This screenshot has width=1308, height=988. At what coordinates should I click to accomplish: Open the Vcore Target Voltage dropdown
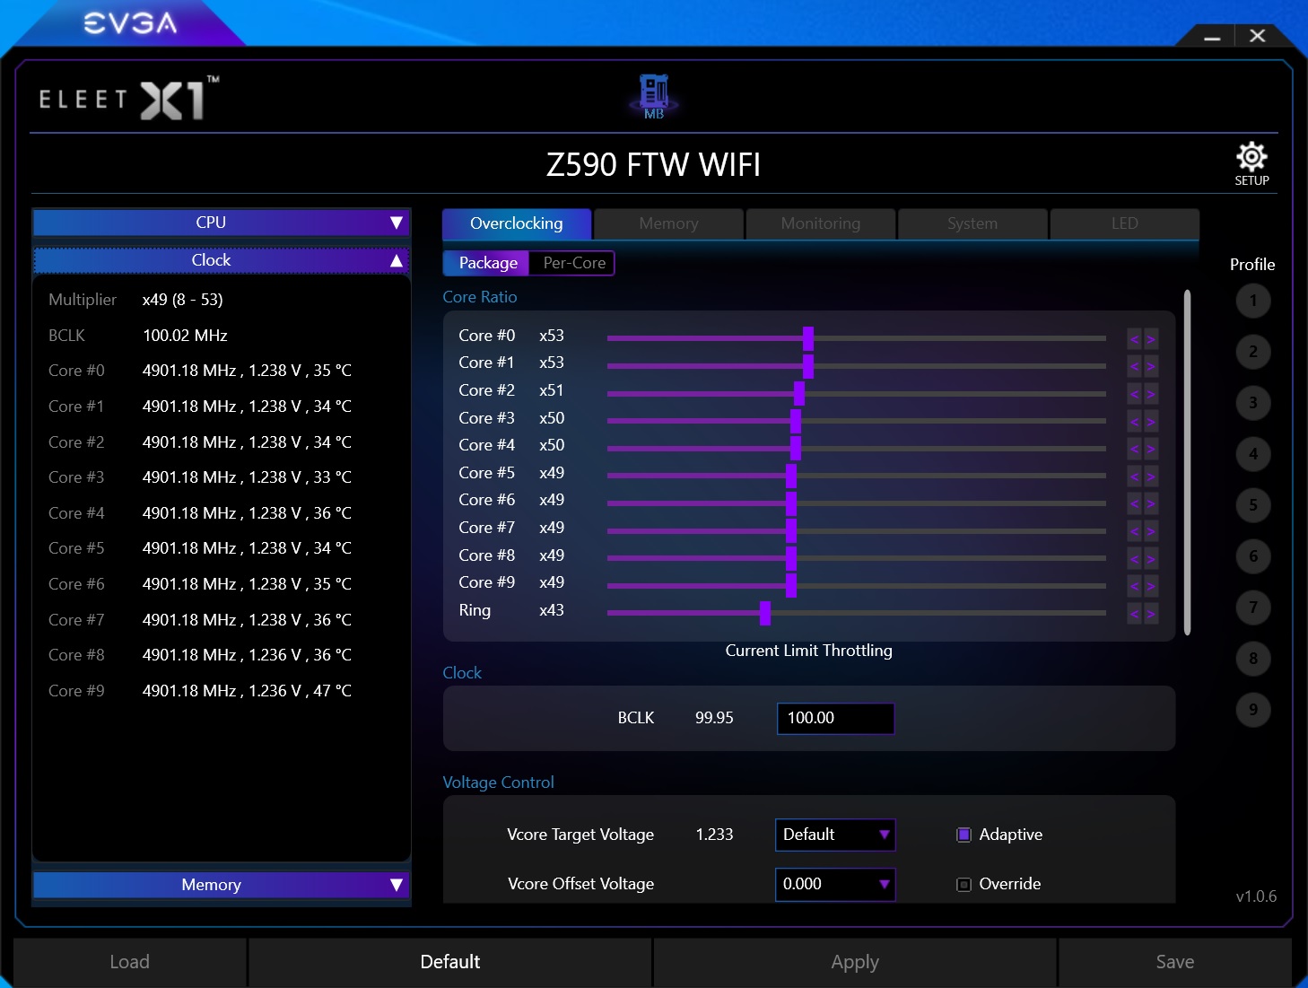835,835
